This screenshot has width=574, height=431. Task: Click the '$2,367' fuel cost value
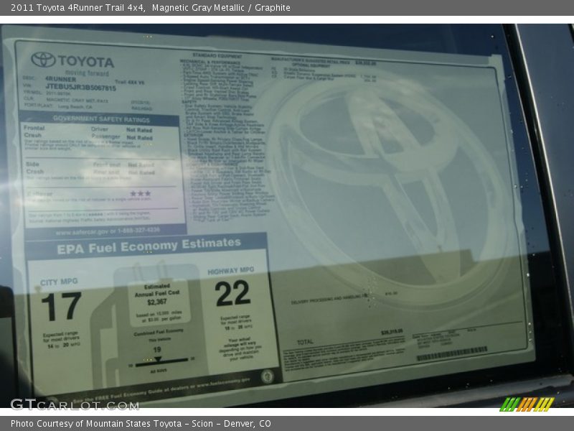(x=157, y=302)
